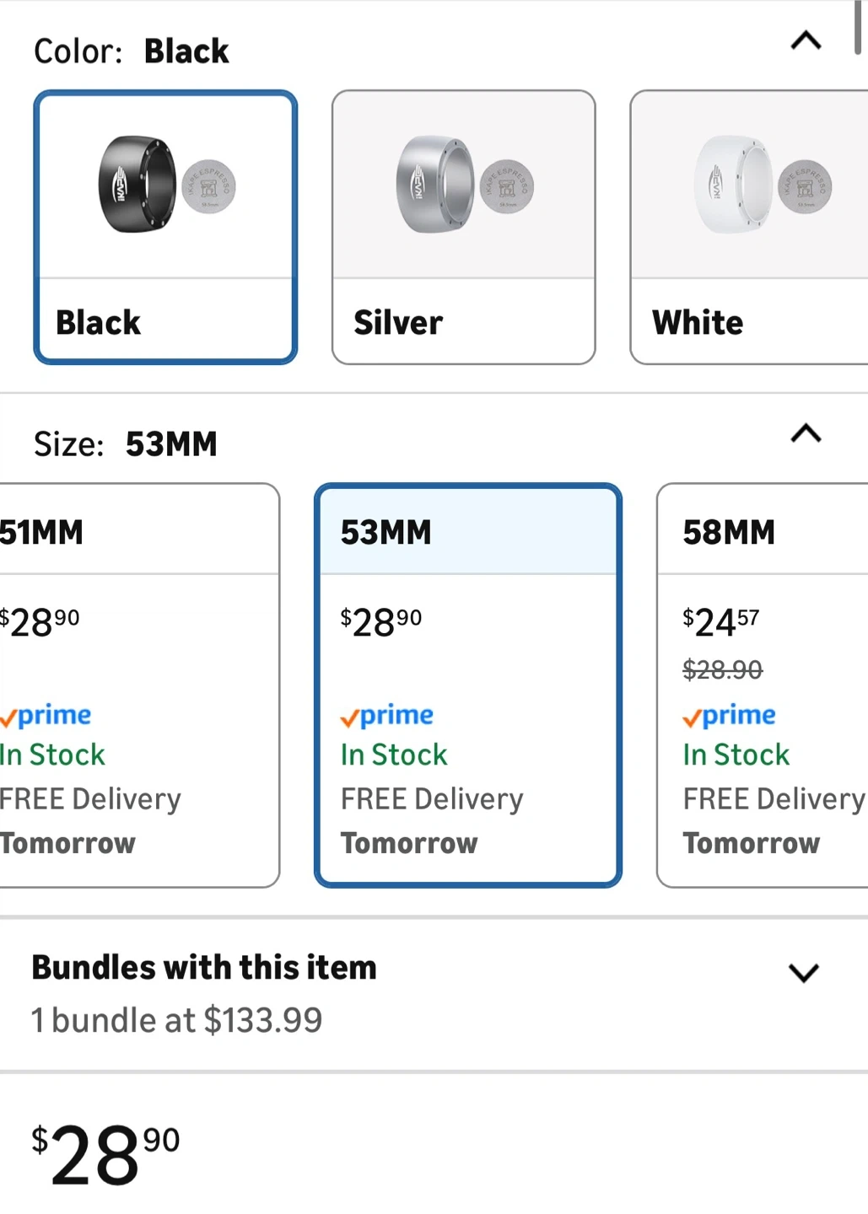Click Prime logo in 58MM card

click(730, 716)
